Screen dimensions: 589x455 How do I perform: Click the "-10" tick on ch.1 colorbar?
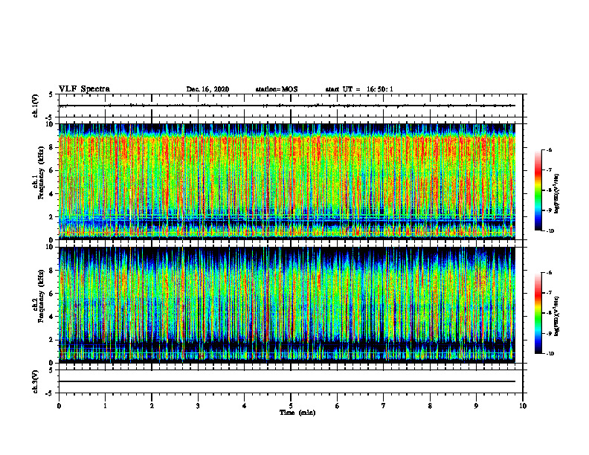point(550,231)
